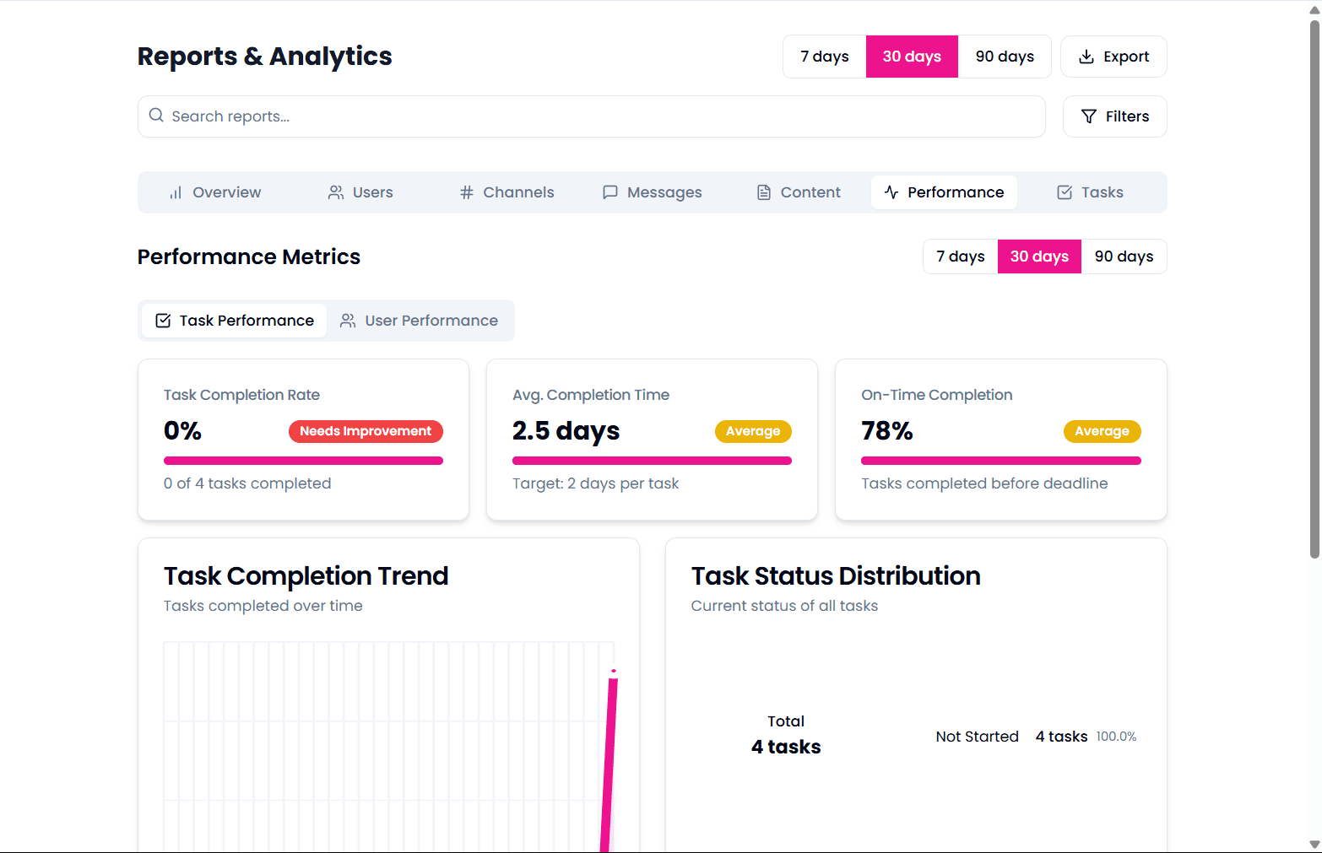Click the Avg. Completion Time progress bar
The width and height of the screenshot is (1322, 853).
(652, 461)
